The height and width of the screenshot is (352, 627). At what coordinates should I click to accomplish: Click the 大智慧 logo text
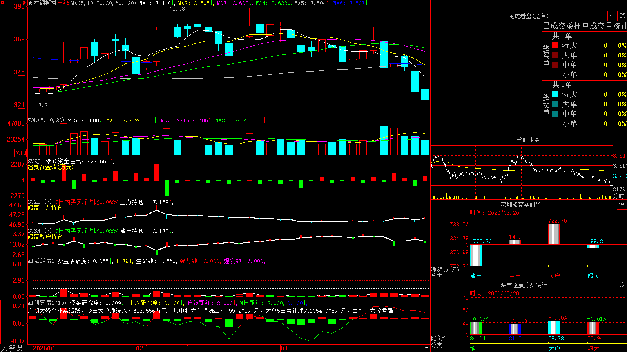tap(12, 348)
